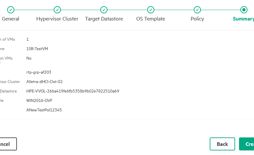Image resolution: width=254 pixels, height=155 pixels.
Task: Click the Hypervisor Cluster step checkmark icon
Action: (x=57, y=10)
